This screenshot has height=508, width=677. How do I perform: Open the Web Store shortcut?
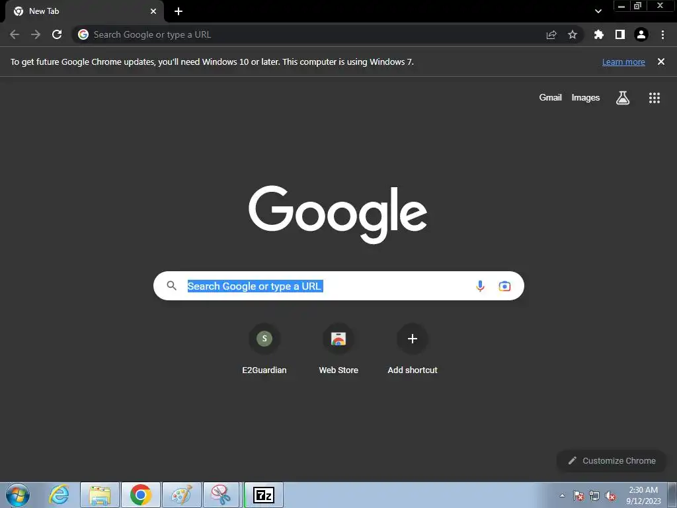tap(338, 350)
